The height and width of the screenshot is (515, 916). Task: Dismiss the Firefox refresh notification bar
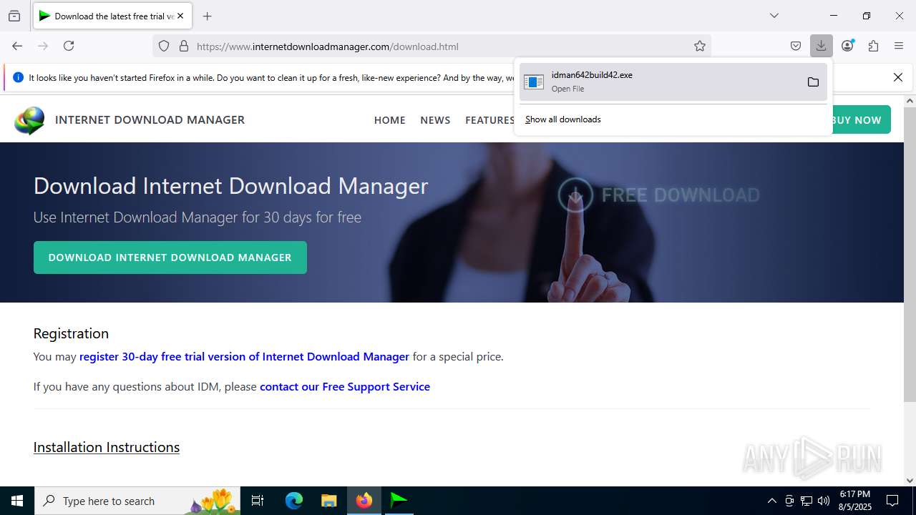coord(898,77)
